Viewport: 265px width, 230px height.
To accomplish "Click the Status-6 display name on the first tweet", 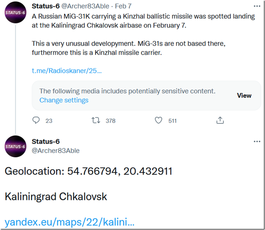I will point(45,6).
